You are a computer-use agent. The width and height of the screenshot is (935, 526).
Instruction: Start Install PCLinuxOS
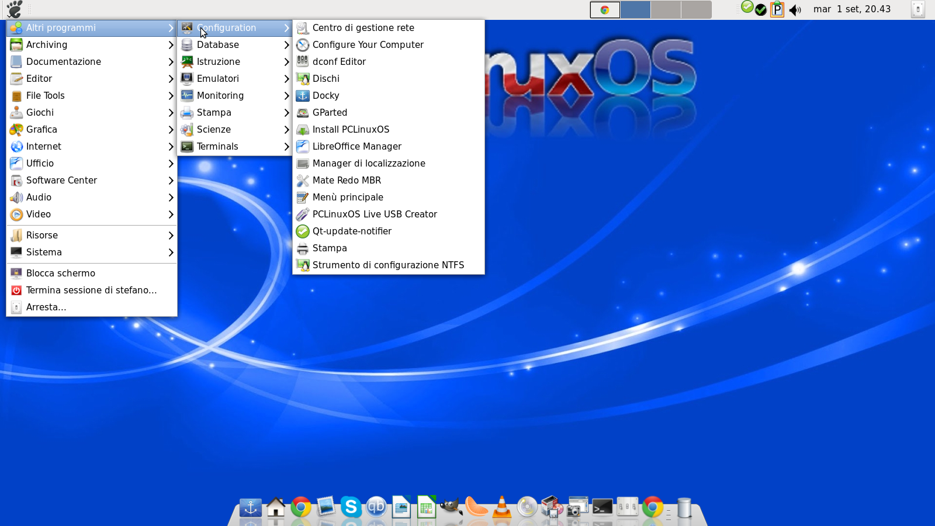tap(389, 130)
